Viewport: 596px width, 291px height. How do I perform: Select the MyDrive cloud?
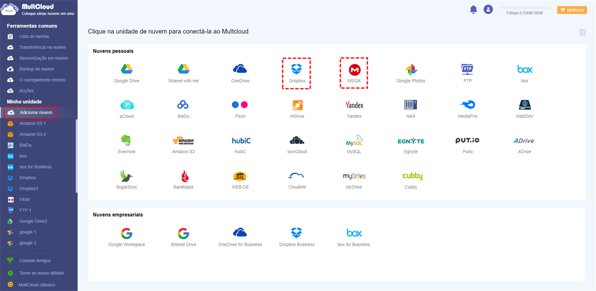[354, 180]
